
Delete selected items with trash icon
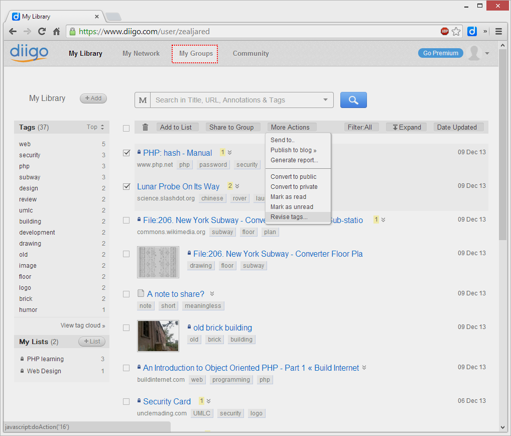146,127
